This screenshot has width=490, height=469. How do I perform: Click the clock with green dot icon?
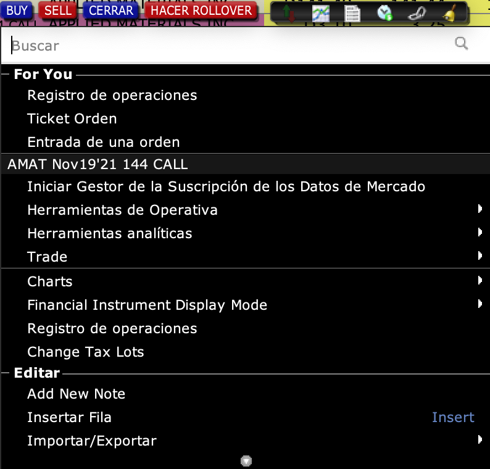(384, 13)
